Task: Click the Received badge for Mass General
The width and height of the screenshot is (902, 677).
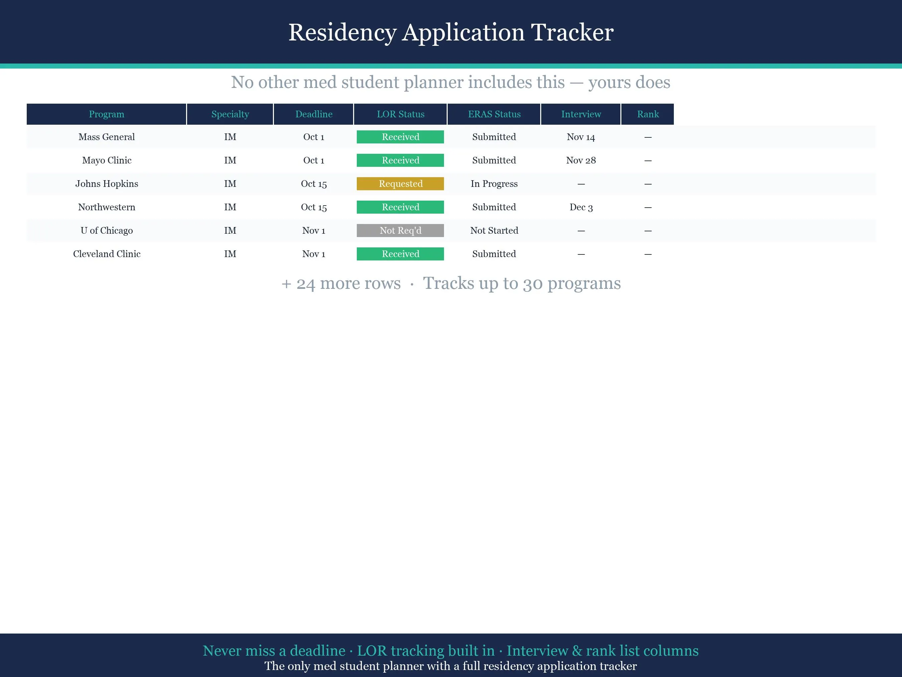Action: click(401, 137)
